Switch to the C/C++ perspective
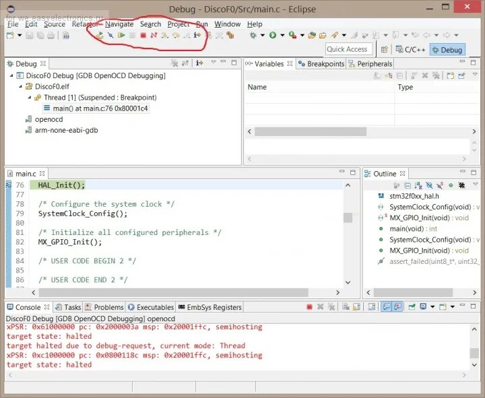 [x=411, y=50]
